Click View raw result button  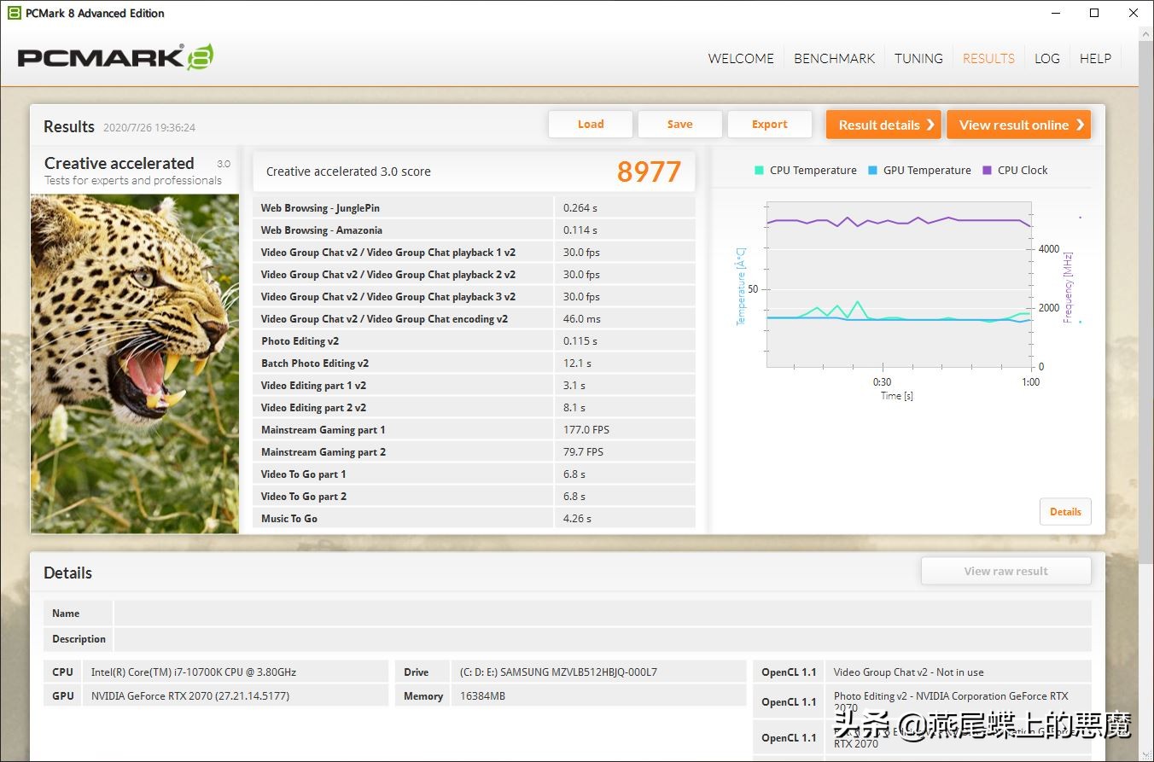tap(1005, 572)
